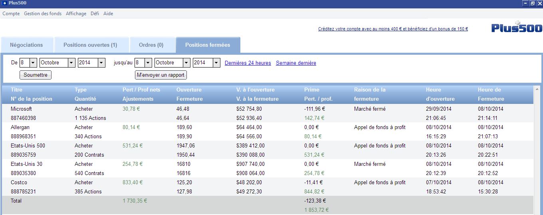The width and height of the screenshot is (543, 215).
Task: Click the 30,78 € net profit value
Action: tap(131, 109)
